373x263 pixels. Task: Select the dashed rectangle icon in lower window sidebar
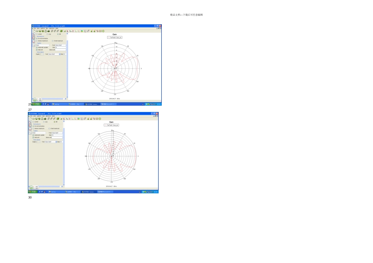click(30, 133)
